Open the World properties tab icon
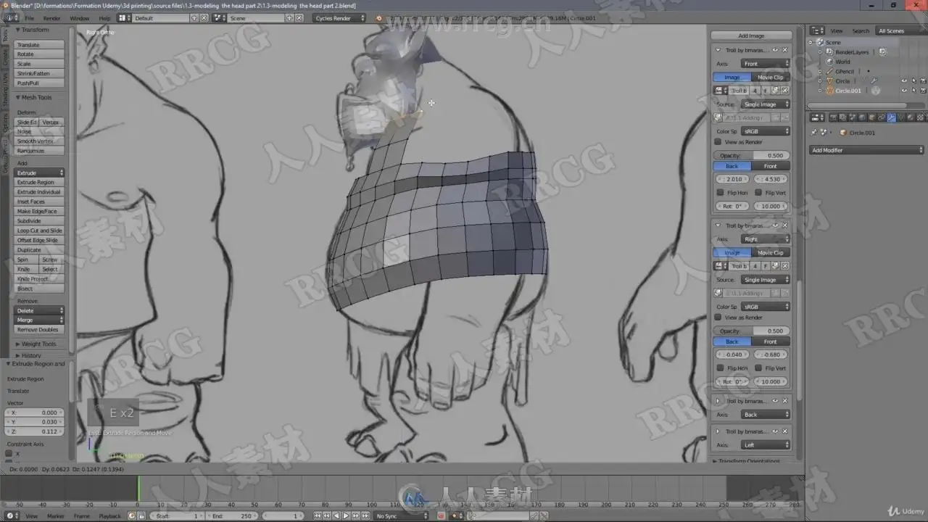 tap(863, 117)
